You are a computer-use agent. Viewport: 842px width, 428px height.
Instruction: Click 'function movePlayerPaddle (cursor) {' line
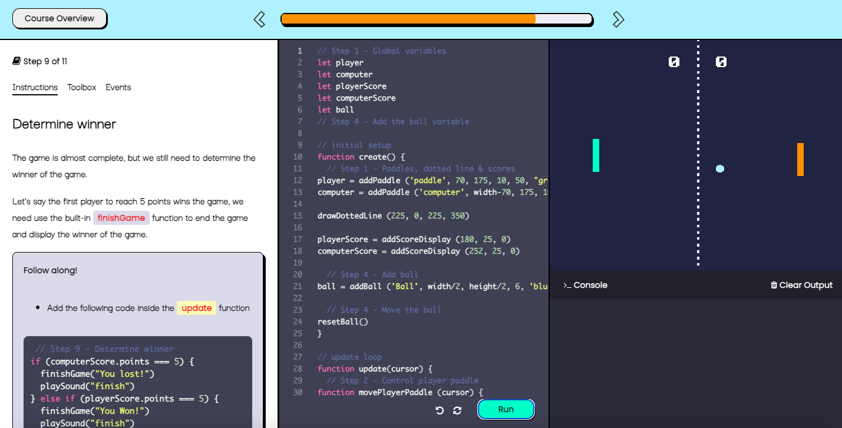[400, 392]
